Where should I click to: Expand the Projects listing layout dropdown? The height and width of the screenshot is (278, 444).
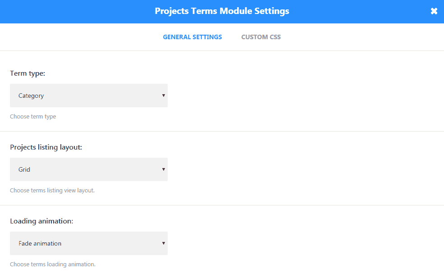click(x=89, y=169)
